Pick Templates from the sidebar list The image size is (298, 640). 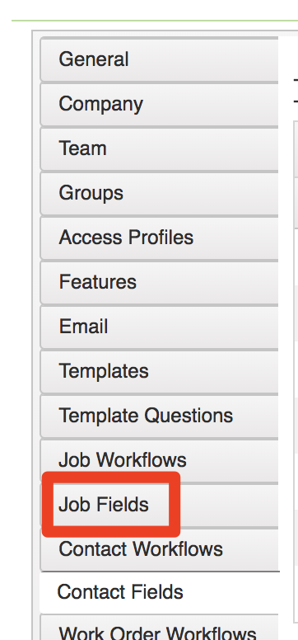[160, 371]
